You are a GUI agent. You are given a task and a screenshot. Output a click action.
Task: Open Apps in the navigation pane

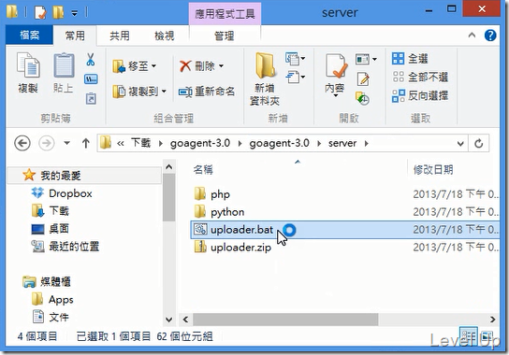61,300
